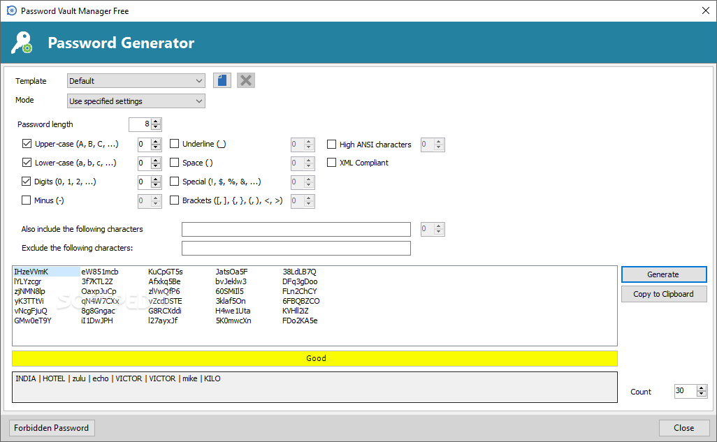
Task: Click the delete template X icon
Action: (x=245, y=80)
